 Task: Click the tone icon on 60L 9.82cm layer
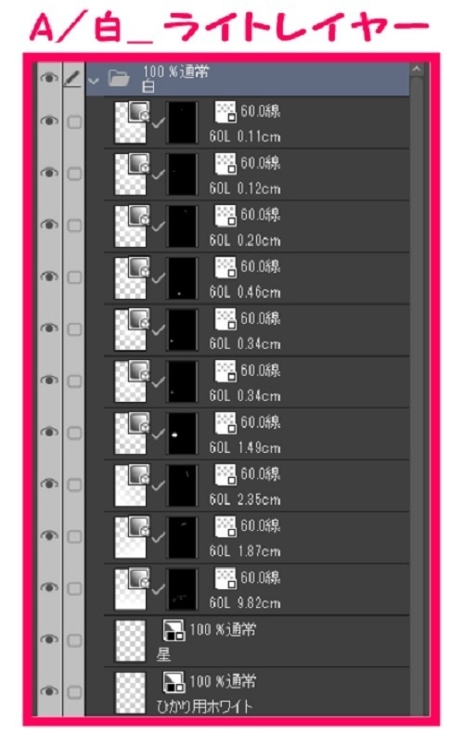coord(226,579)
